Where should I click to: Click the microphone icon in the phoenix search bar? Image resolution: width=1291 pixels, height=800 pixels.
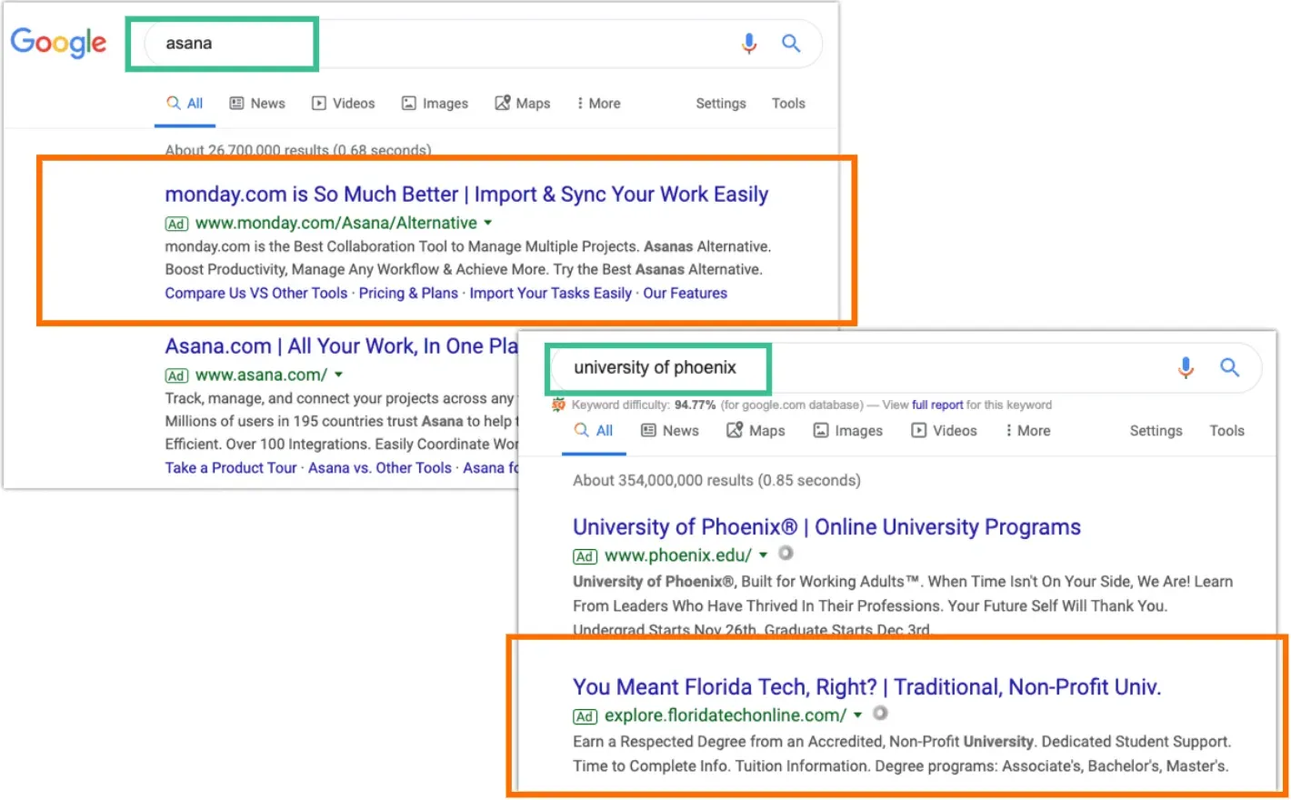click(1186, 367)
